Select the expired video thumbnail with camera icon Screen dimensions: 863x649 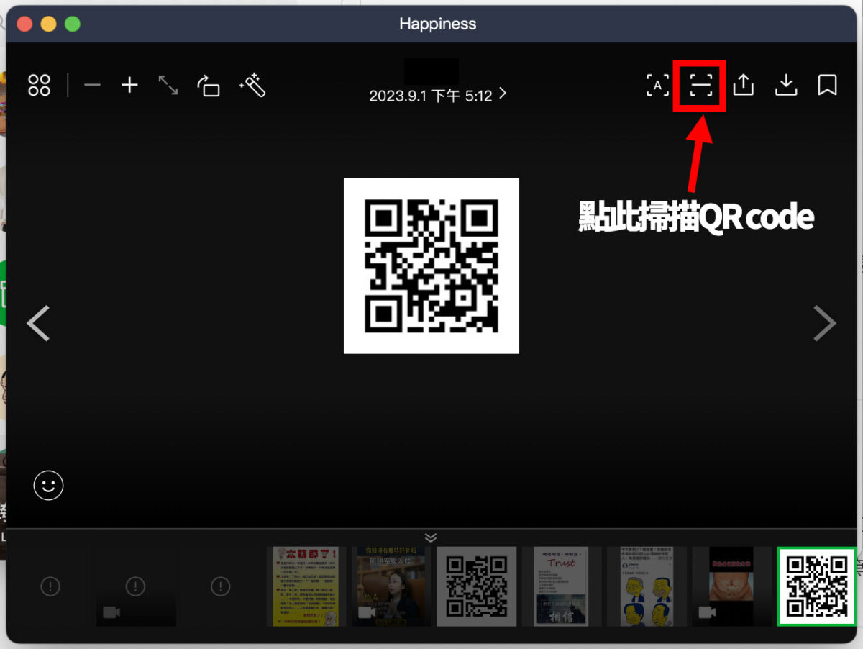(136, 586)
